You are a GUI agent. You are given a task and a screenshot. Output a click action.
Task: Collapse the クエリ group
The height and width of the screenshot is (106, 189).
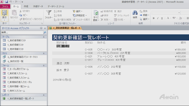coord(44,53)
